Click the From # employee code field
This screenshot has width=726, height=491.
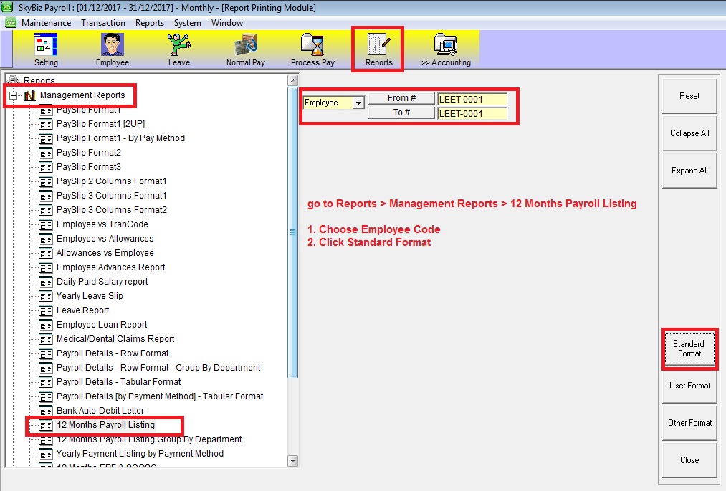(472, 99)
